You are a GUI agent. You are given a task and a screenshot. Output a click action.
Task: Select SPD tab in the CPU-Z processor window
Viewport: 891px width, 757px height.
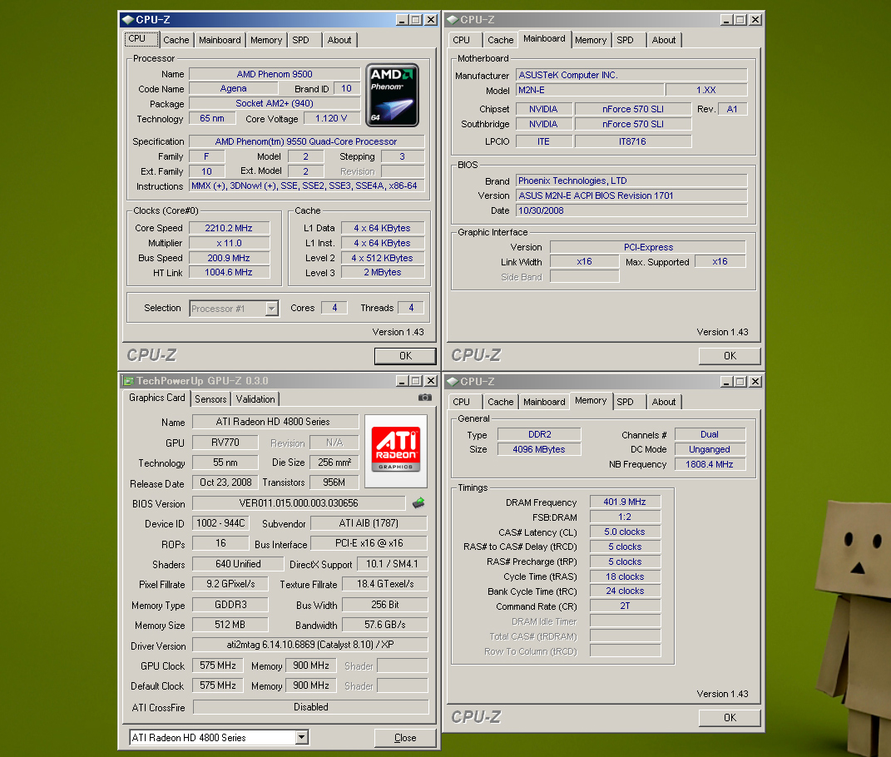[x=300, y=40]
